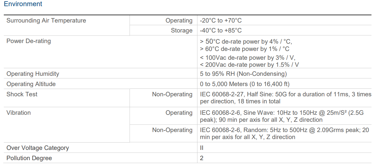Click the storage temperature value -40°C to +85°C
The width and height of the screenshot is (382, 166).
click(221, 30)
